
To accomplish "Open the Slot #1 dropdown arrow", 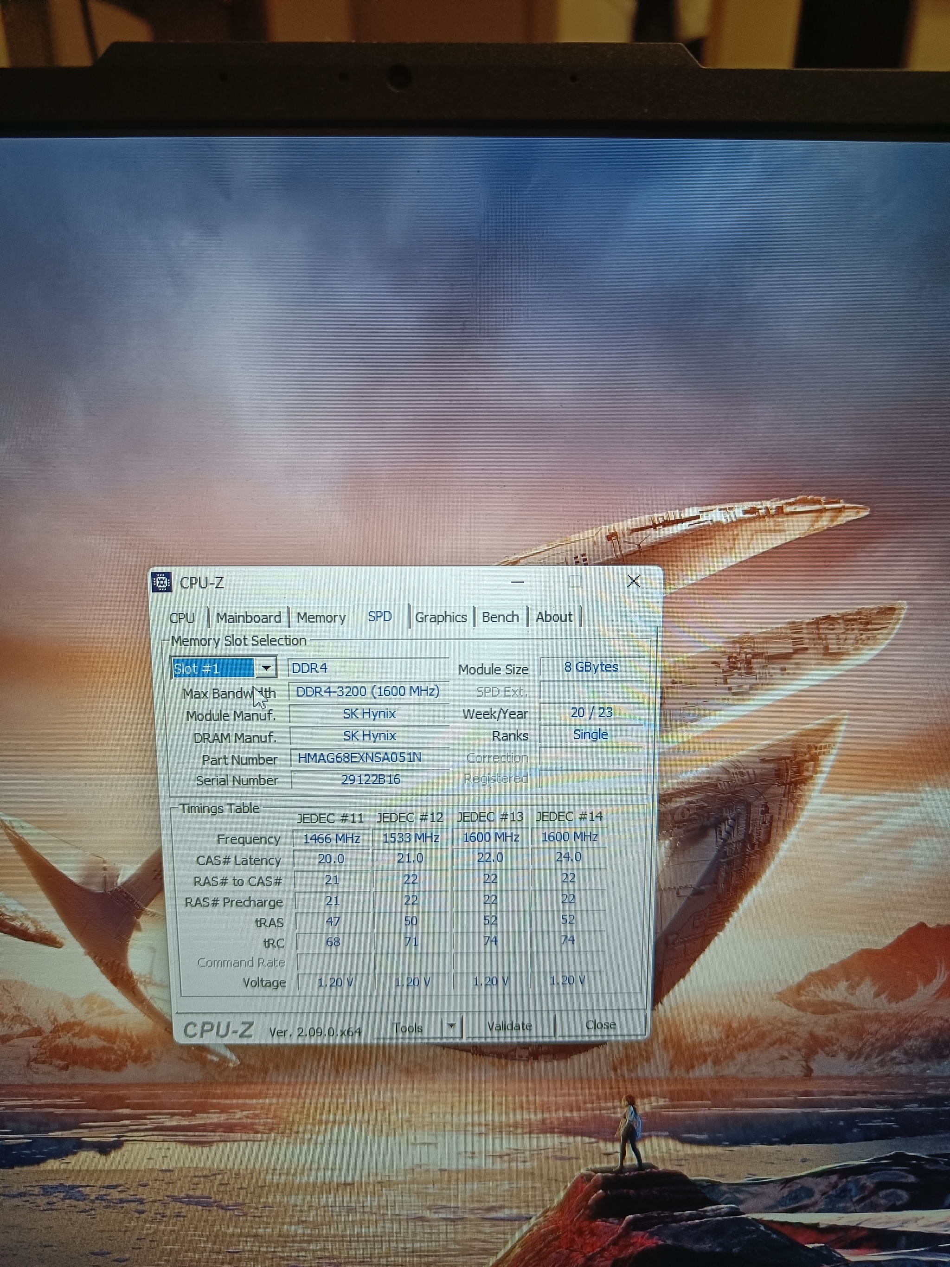I will [266, 668].
